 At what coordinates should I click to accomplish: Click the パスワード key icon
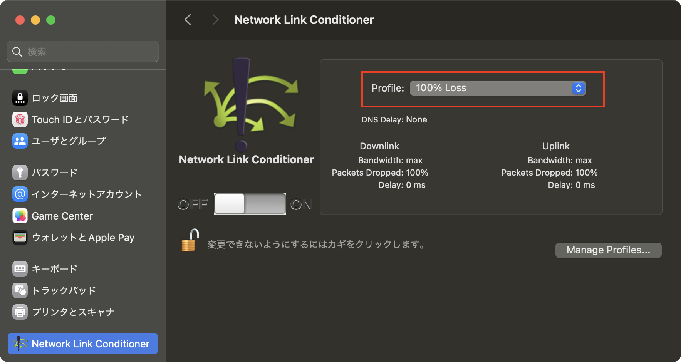coord(20,173)
